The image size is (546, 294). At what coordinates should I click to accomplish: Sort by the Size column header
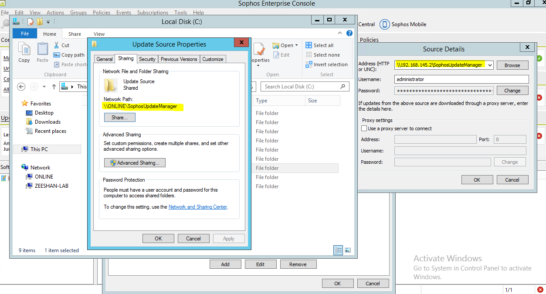(x=322, y=101)
